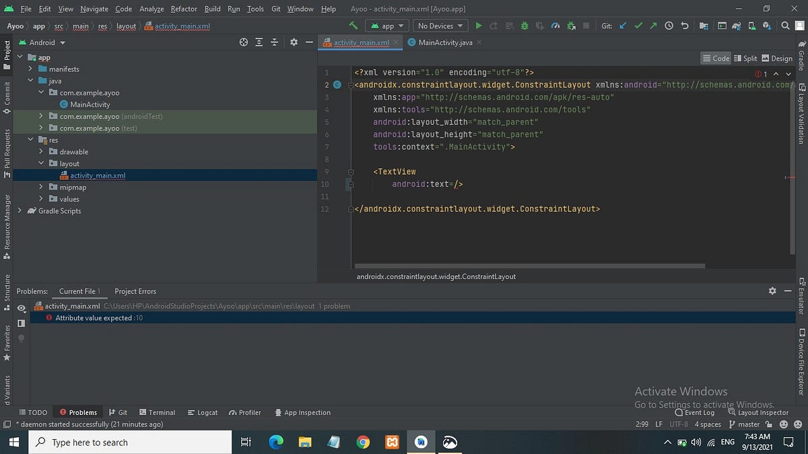The width and height of the screenshot is (808, 454).
Task: Open Search Everywhere with the magnifier icon
Action: pyautogui.click(x=785, y=25)
